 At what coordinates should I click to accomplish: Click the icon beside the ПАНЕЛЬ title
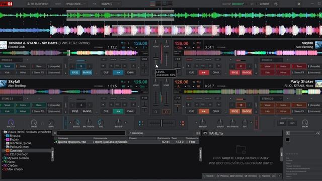[205, 133]
